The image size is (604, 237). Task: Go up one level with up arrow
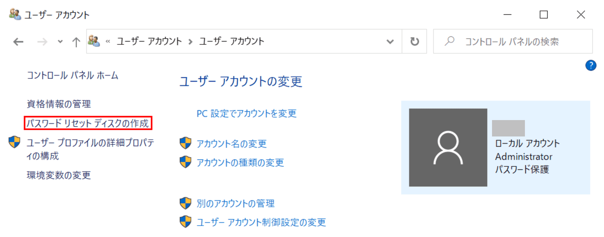[76, 42]
